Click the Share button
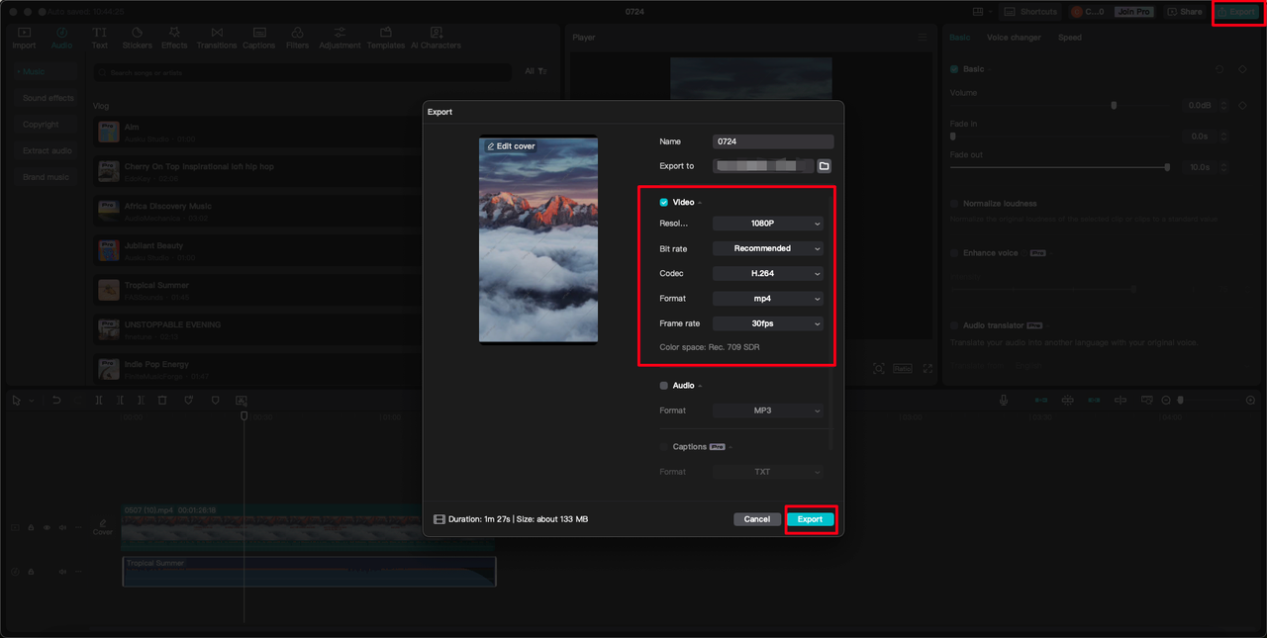 1184,12
